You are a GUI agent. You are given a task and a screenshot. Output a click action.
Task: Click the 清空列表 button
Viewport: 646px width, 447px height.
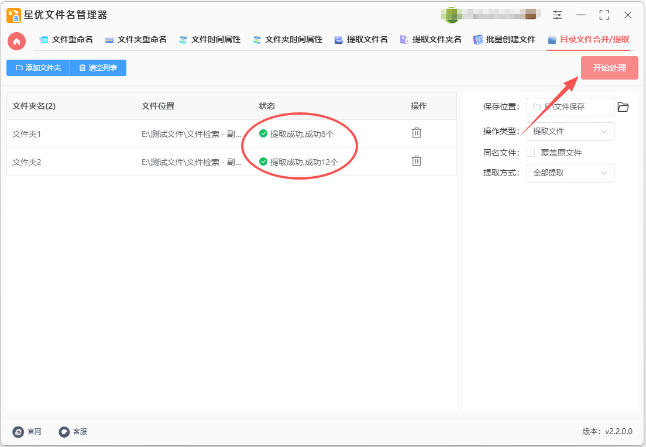click(x=98, y=68)
